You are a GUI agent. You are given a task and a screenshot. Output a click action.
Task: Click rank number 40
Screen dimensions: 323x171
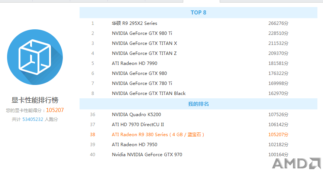tap(93, 155)
